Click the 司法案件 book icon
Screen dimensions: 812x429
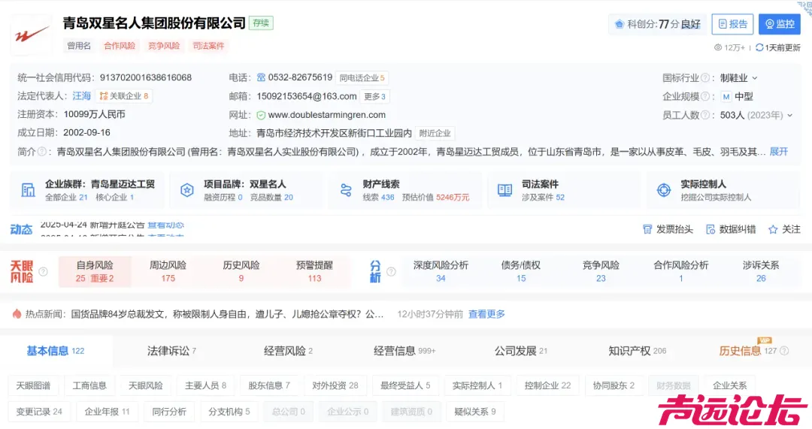point(505,190)
